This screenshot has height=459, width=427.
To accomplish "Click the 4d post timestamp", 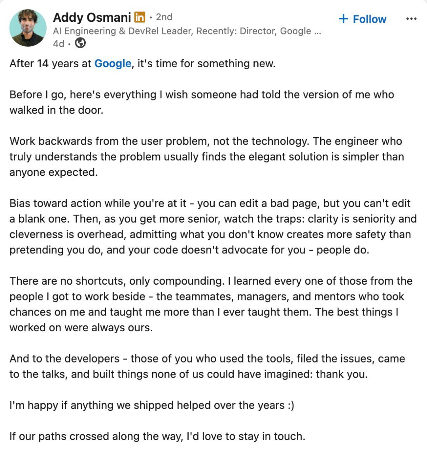I will point(59,43).
